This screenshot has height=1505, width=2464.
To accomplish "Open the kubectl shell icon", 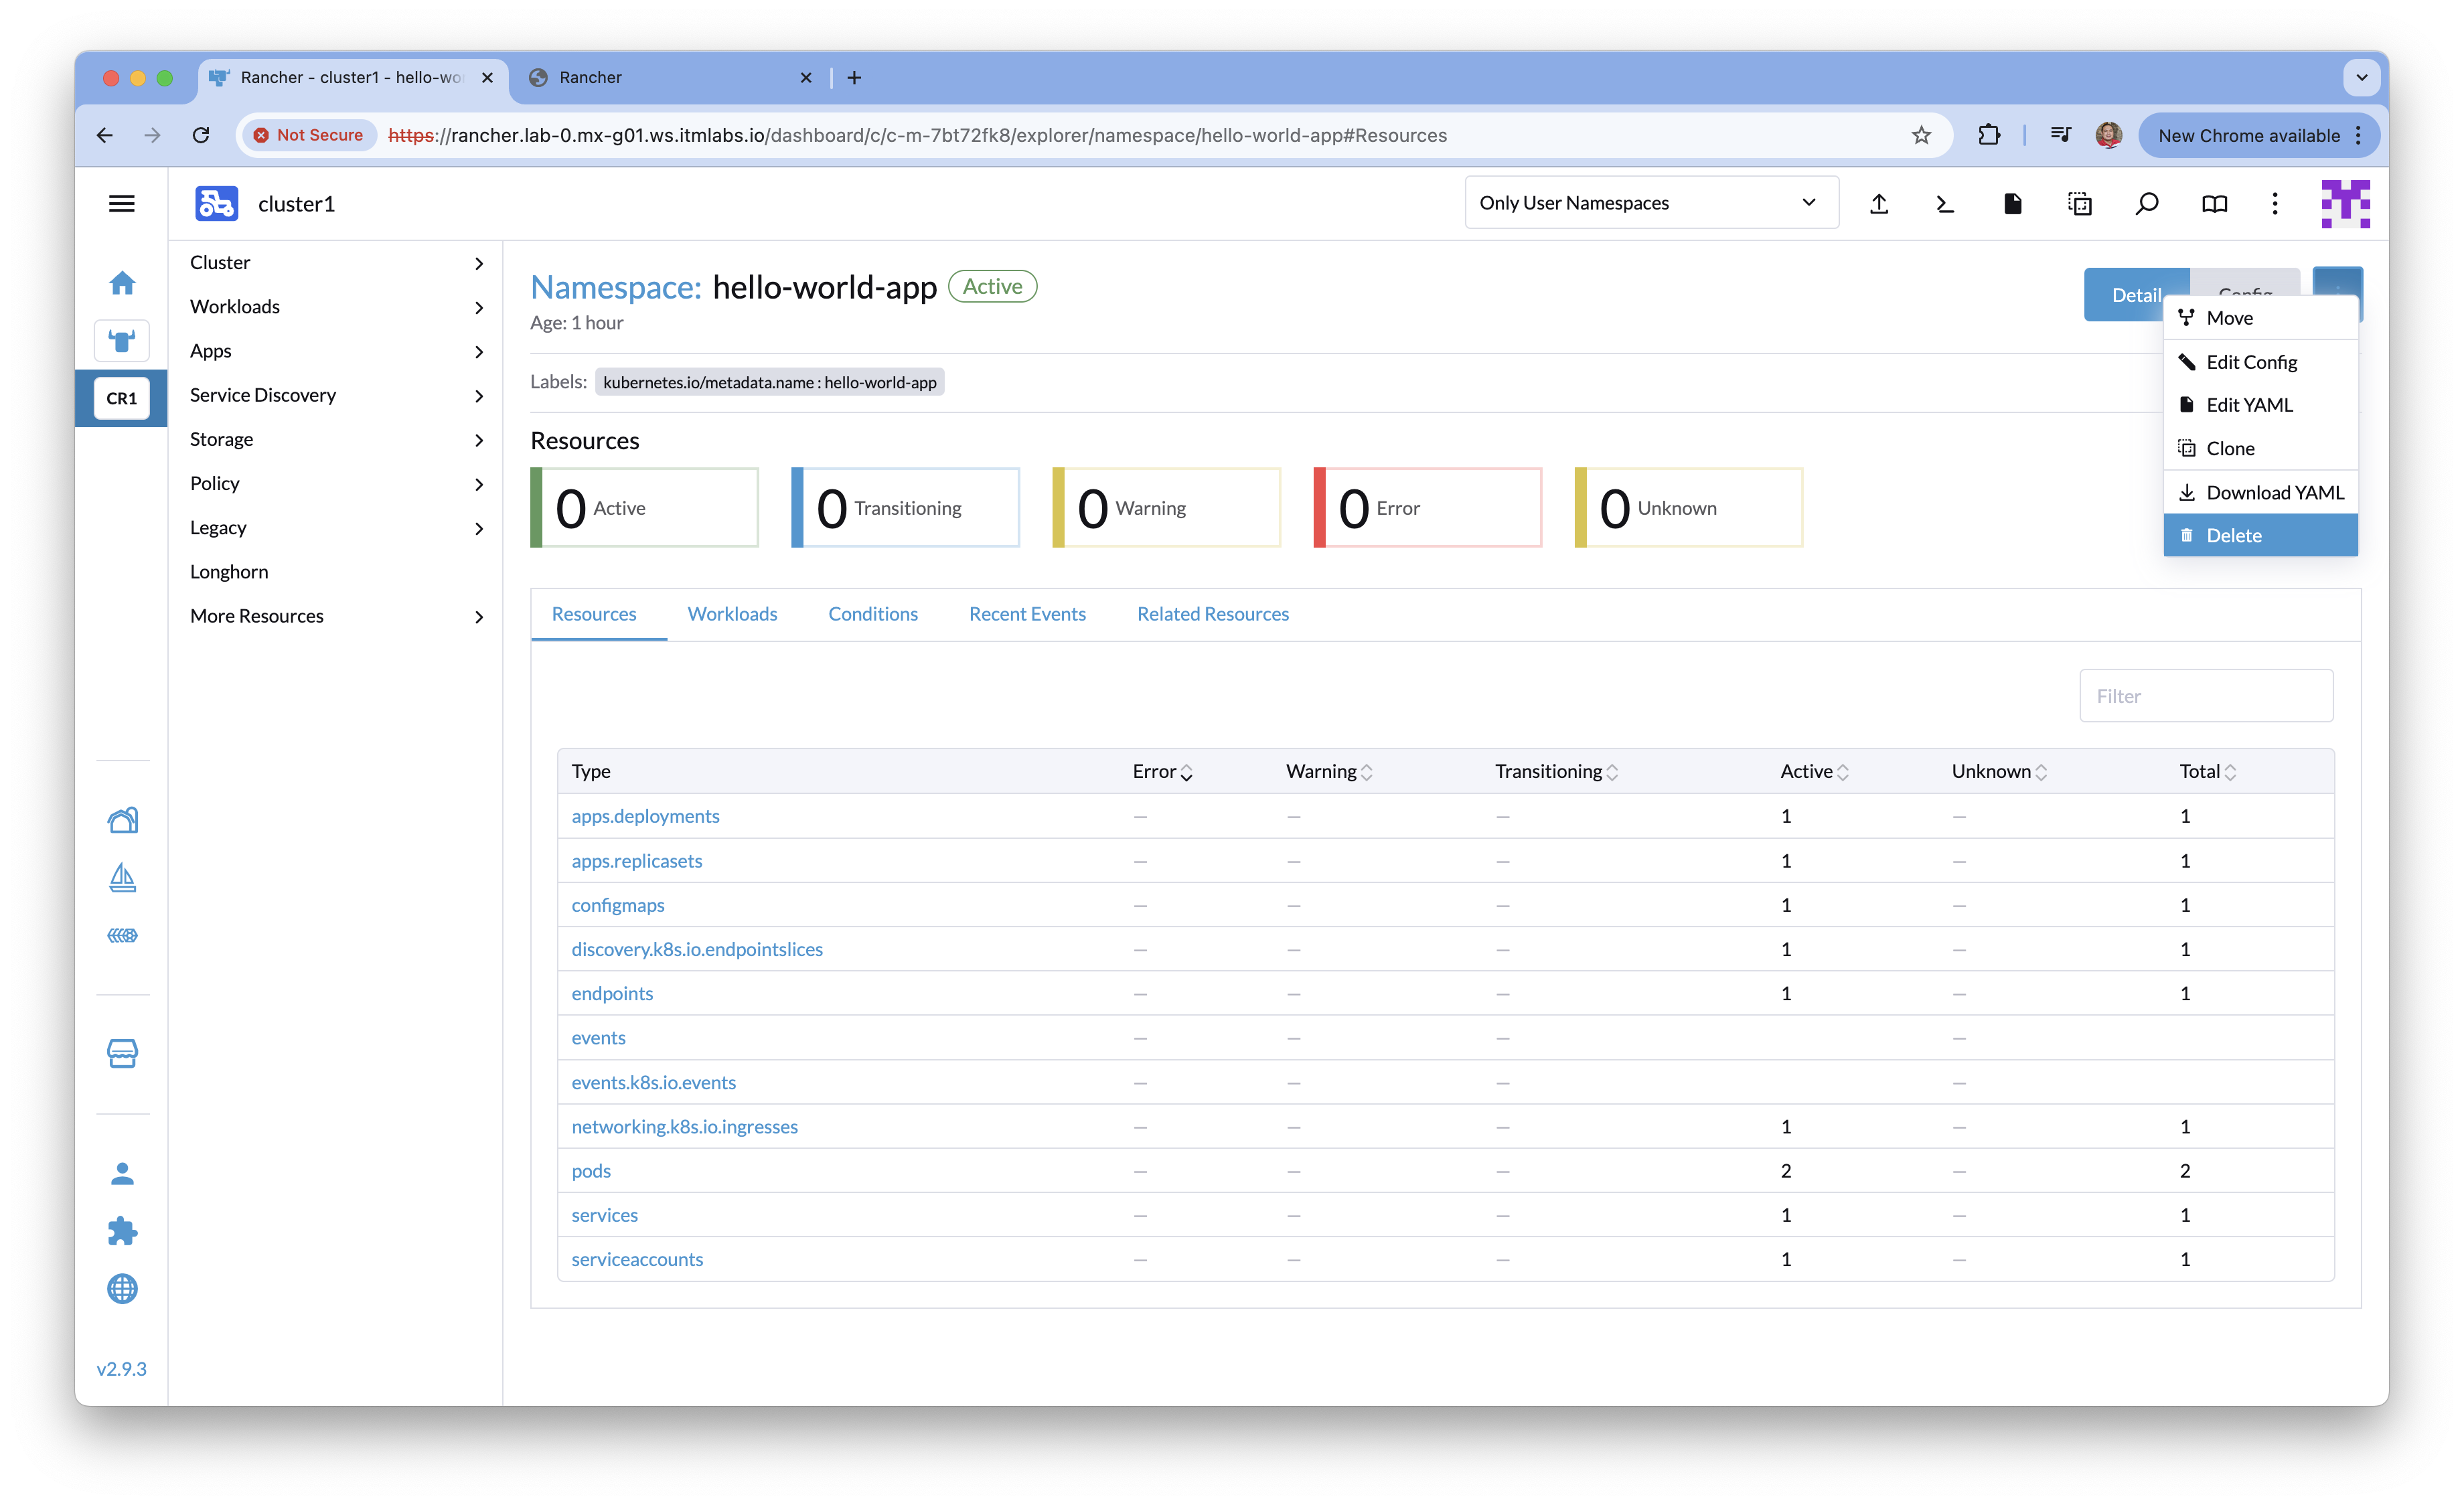I will click(1945, 204).
